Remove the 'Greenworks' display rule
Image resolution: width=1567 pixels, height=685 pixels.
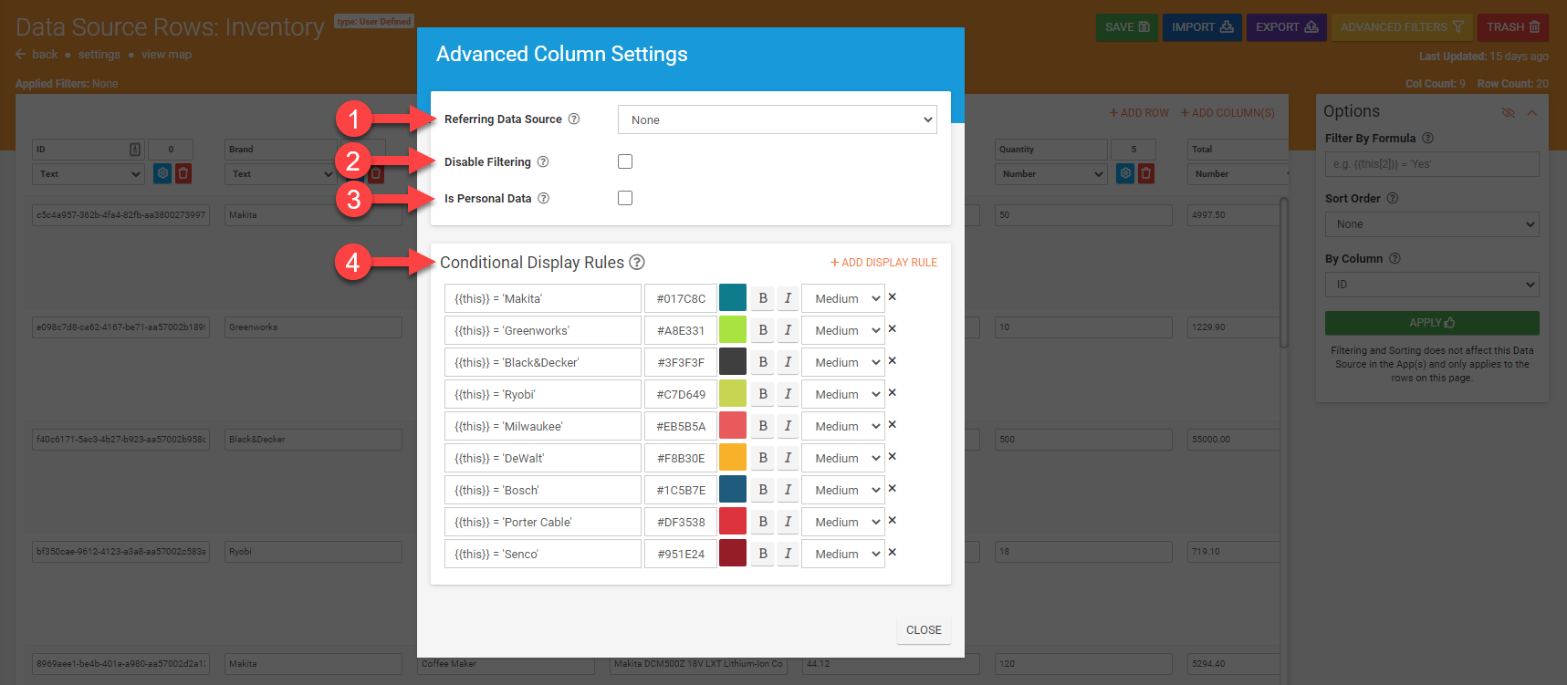893,328
